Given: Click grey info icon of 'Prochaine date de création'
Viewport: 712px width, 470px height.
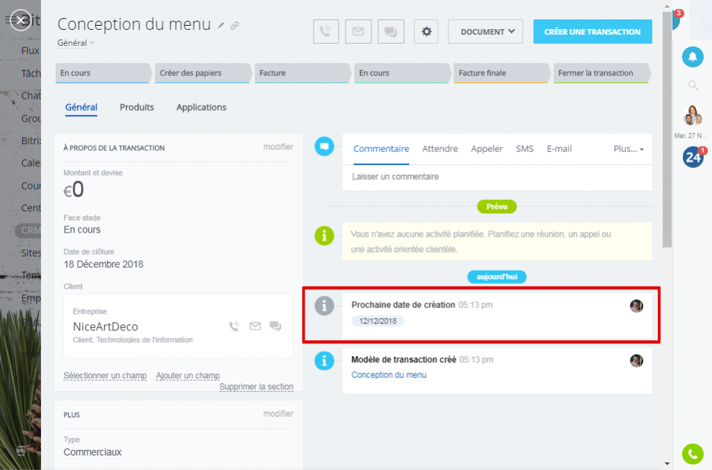Looking at the screenshot, I should [x=324, y=306].
